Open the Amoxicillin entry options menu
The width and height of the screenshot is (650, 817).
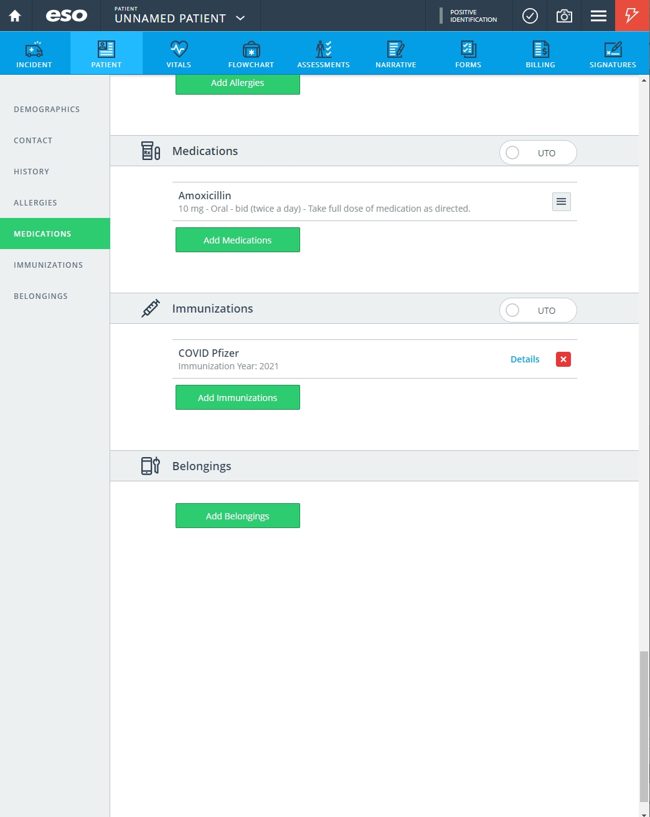pos(562,202)
